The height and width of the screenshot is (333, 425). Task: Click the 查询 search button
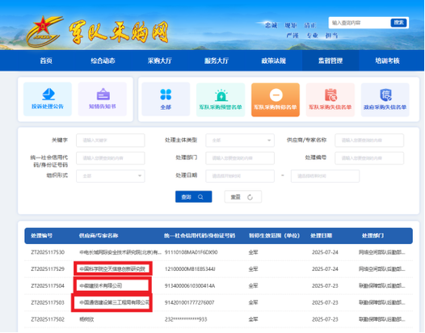click(194, 197)
